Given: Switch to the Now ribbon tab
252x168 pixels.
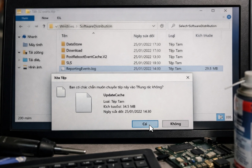Looking at the screenshot, I should (45, 18).
